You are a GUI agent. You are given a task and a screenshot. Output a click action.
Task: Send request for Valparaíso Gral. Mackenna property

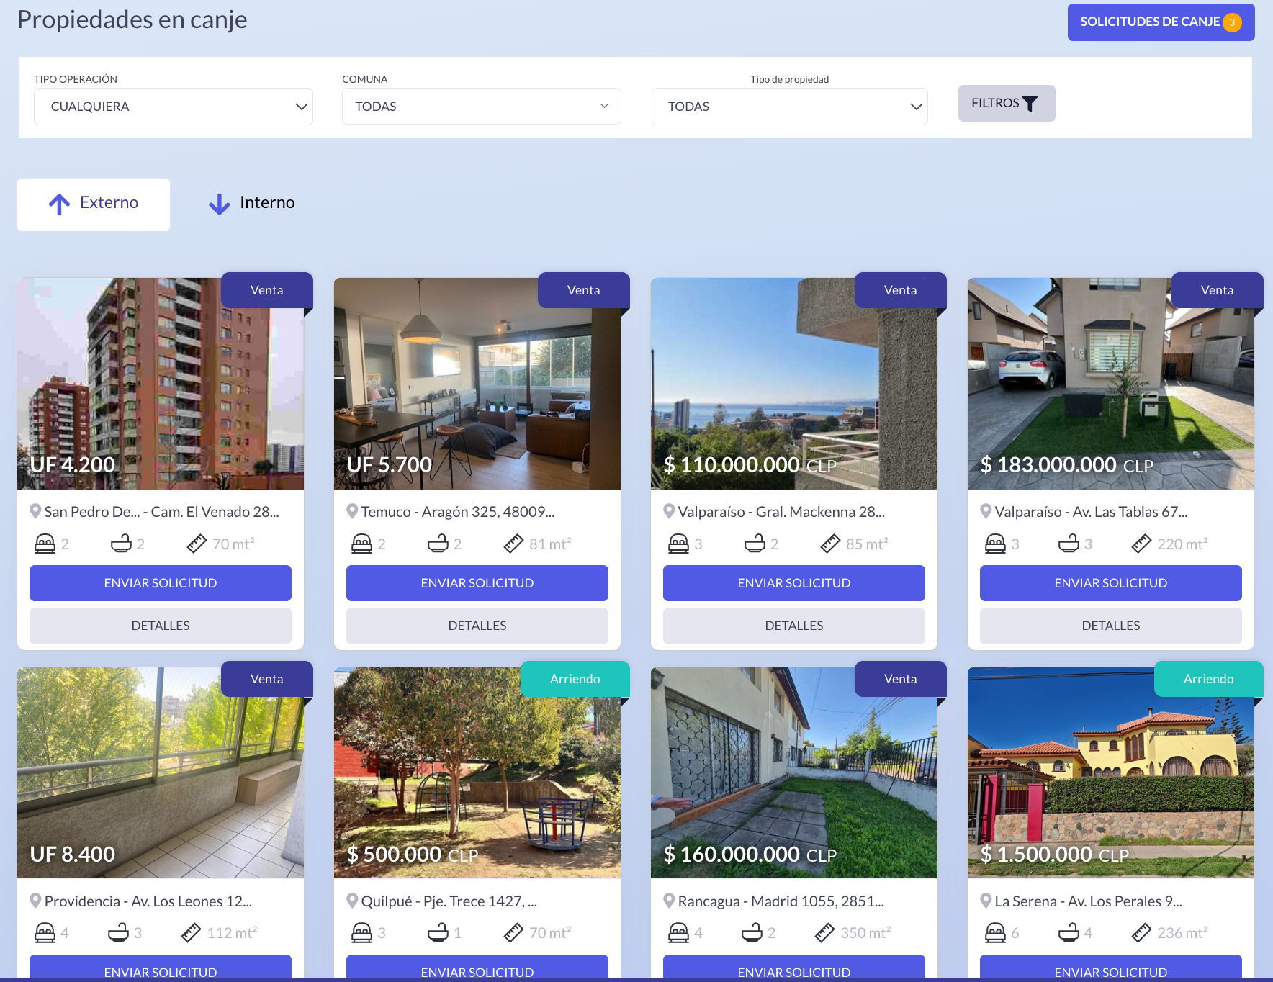(x=794, y=583)
